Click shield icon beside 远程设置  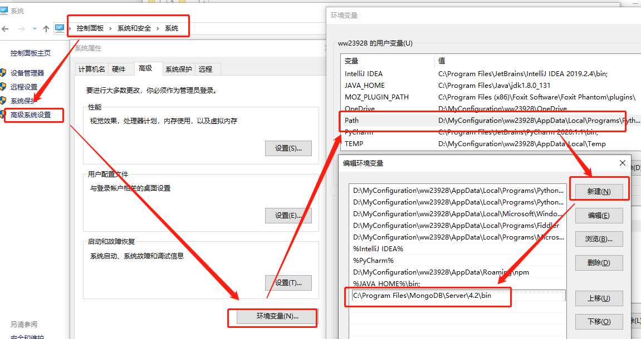click(3, 87)
